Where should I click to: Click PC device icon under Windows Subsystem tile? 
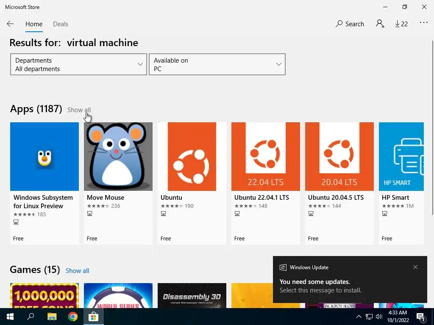click(16, 222)
